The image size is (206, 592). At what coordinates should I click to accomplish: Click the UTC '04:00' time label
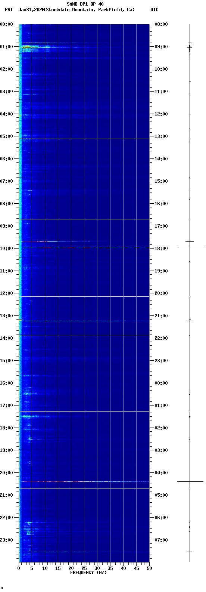pos(161,473)
